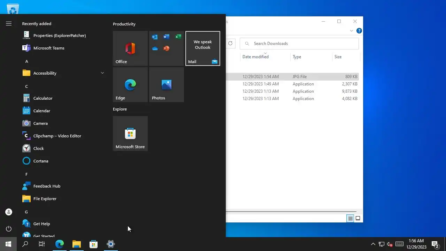The height and width of the screenshot is (251, 446).
Task: Open the Mail live tile
Action: tap(203, 48)
